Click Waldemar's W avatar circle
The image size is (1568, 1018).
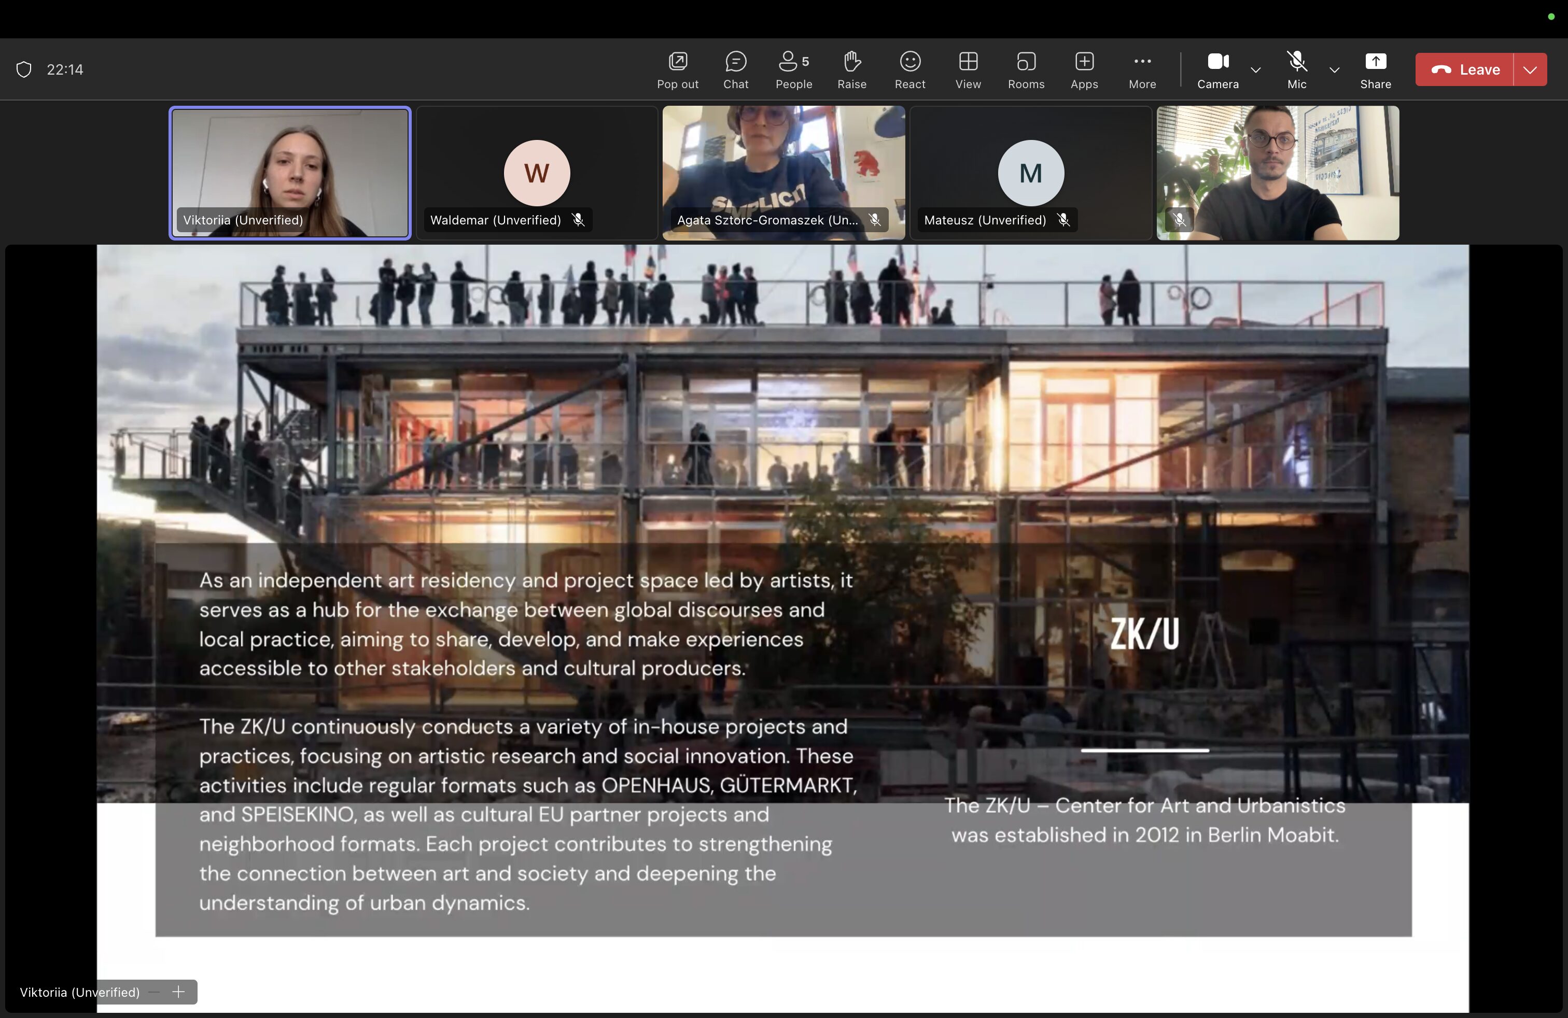[537, 173]
